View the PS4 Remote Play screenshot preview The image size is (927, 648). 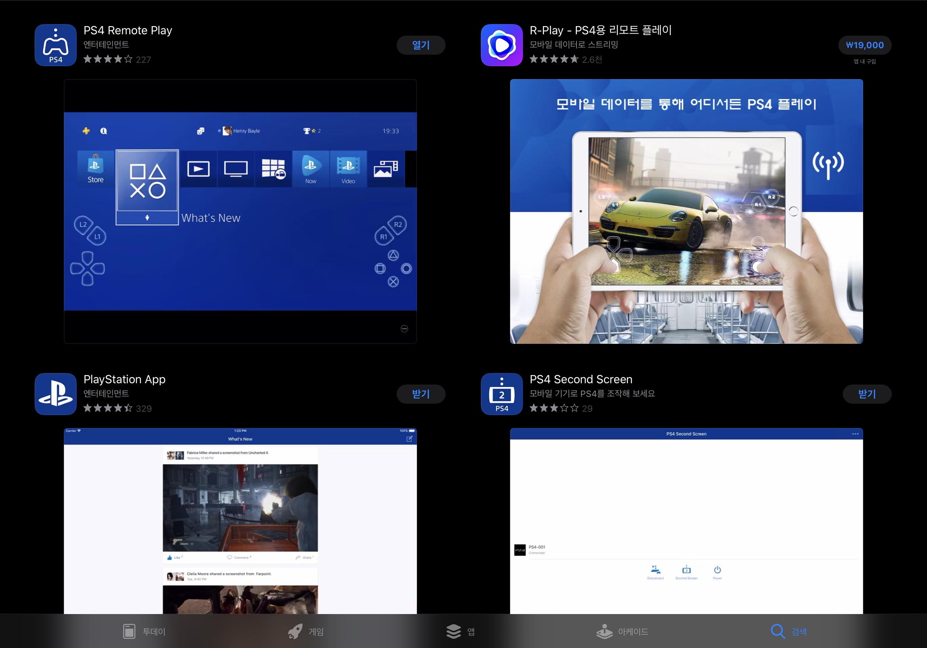[240, 211]
